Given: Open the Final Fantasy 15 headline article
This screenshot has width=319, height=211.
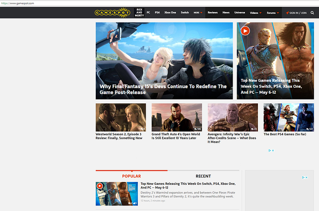Looking at the screenshot, I should [x=163, y=90].
